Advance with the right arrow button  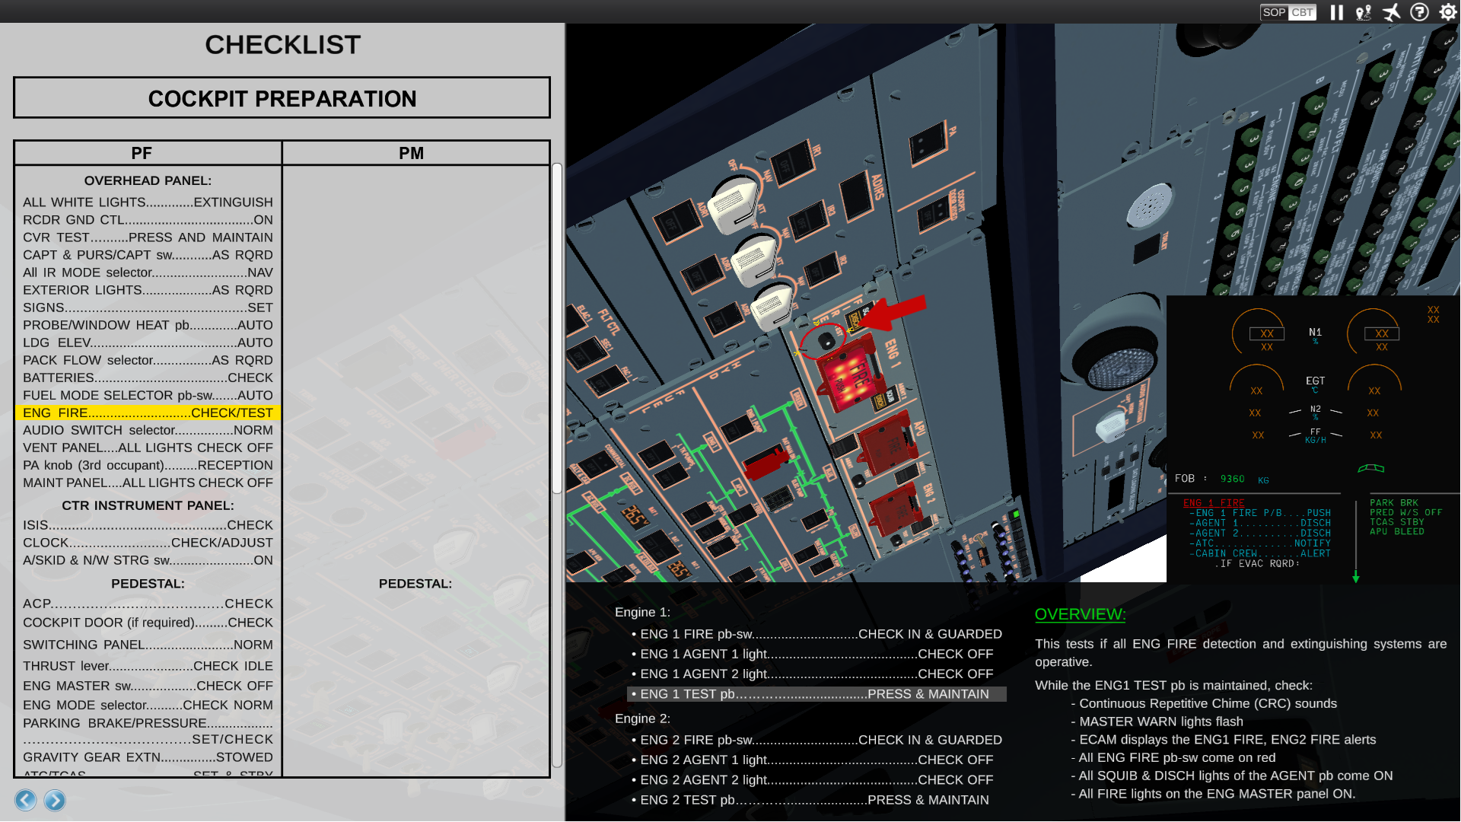click(55, 800)
